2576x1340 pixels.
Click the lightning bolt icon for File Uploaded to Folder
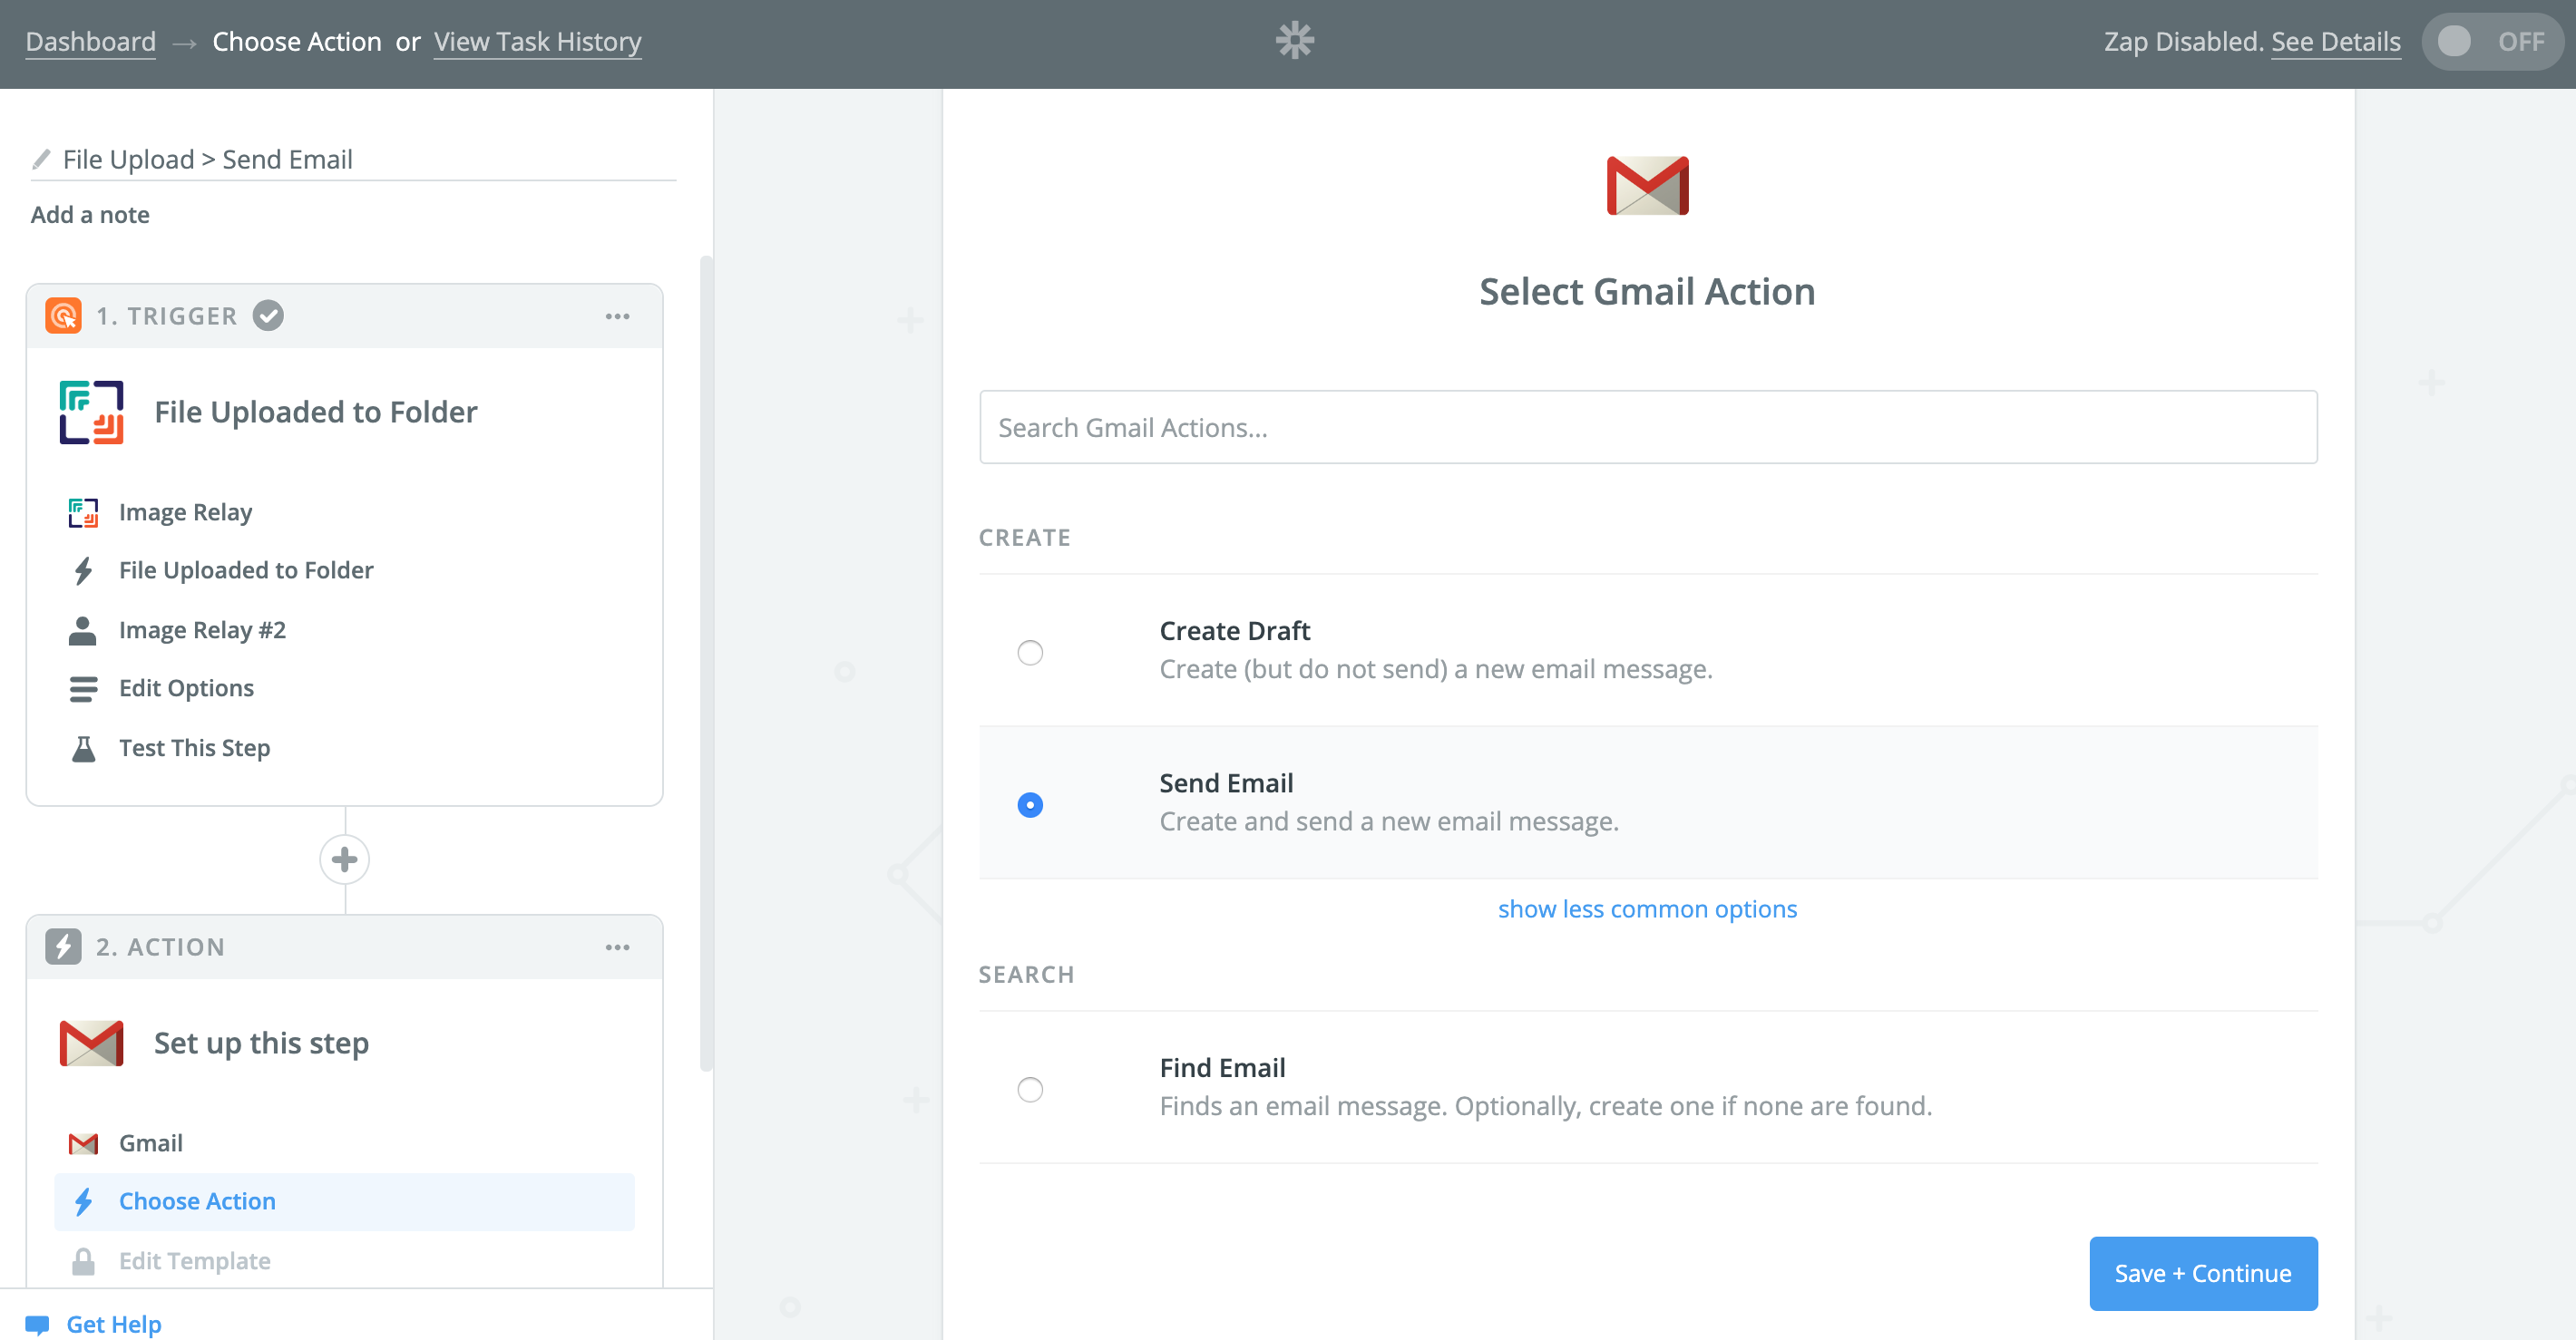83,570
